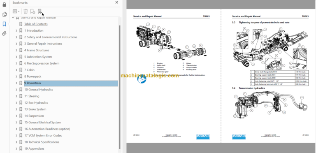316x153 pixels.
Task: Select the highlighted 9 Powertrain bookmark
Action: 71,83
